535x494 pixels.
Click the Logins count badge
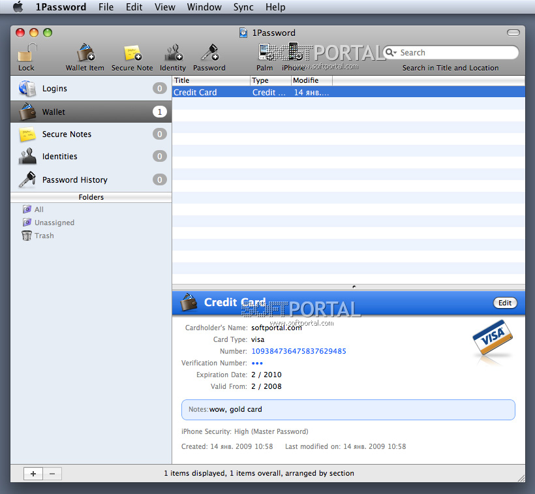point(160,88)
